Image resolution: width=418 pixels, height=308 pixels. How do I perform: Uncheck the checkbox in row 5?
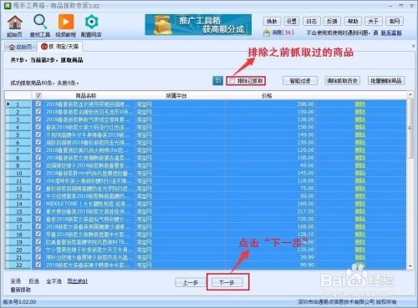[x=38, y=134]
